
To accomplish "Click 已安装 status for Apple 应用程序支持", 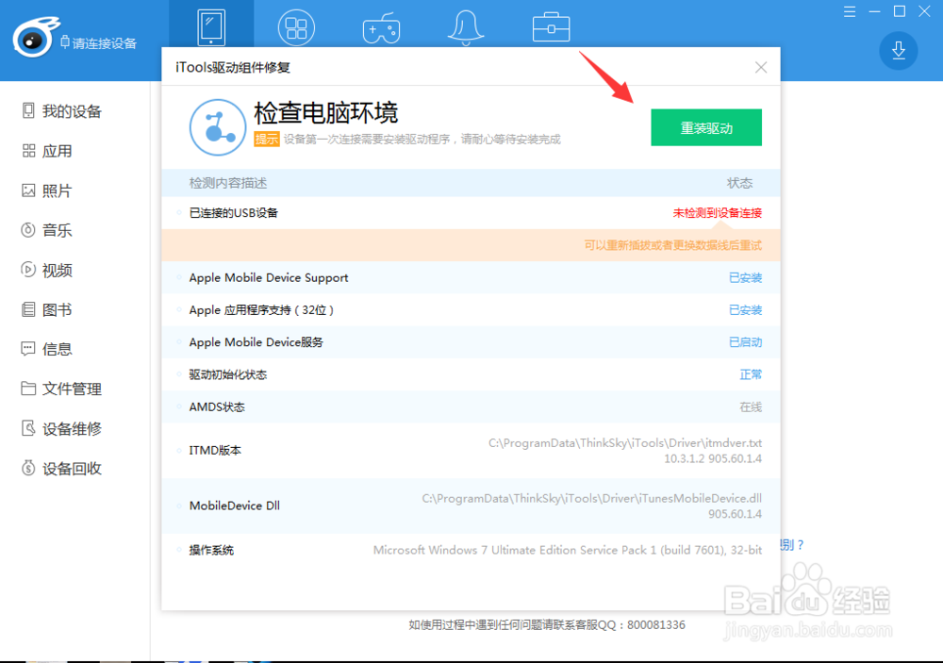I will click(x=745, y=310).
